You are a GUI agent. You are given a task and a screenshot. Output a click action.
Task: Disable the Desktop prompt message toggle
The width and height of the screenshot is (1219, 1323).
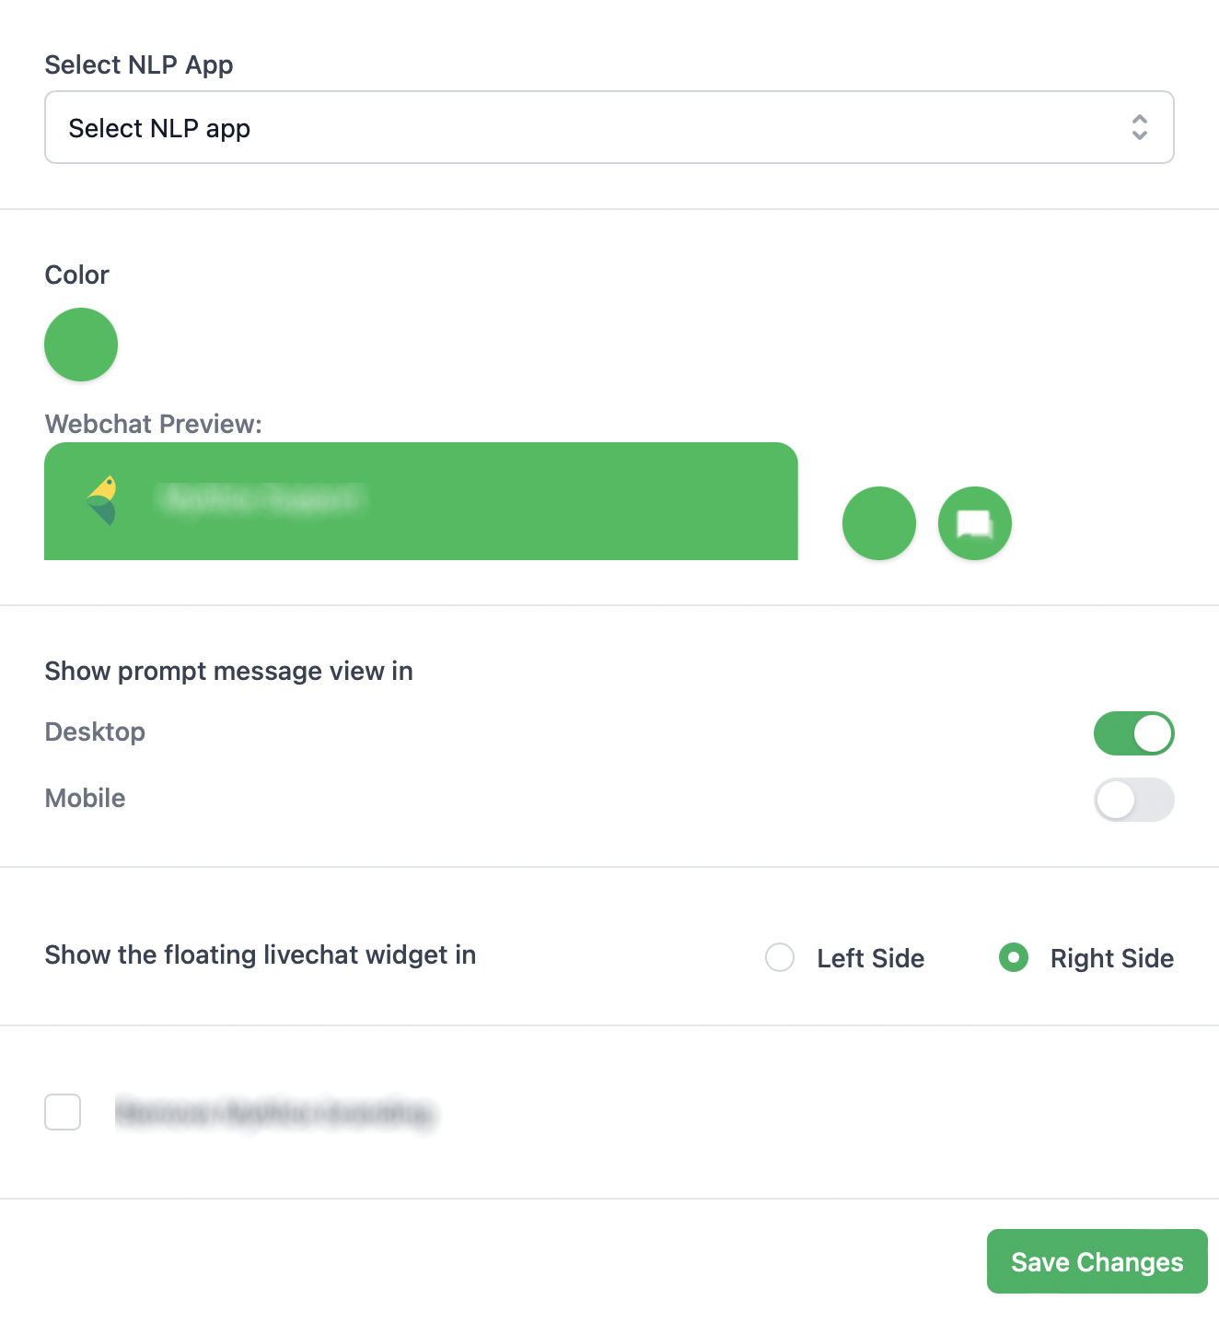pyautogui.click(x=1133, y=733)
